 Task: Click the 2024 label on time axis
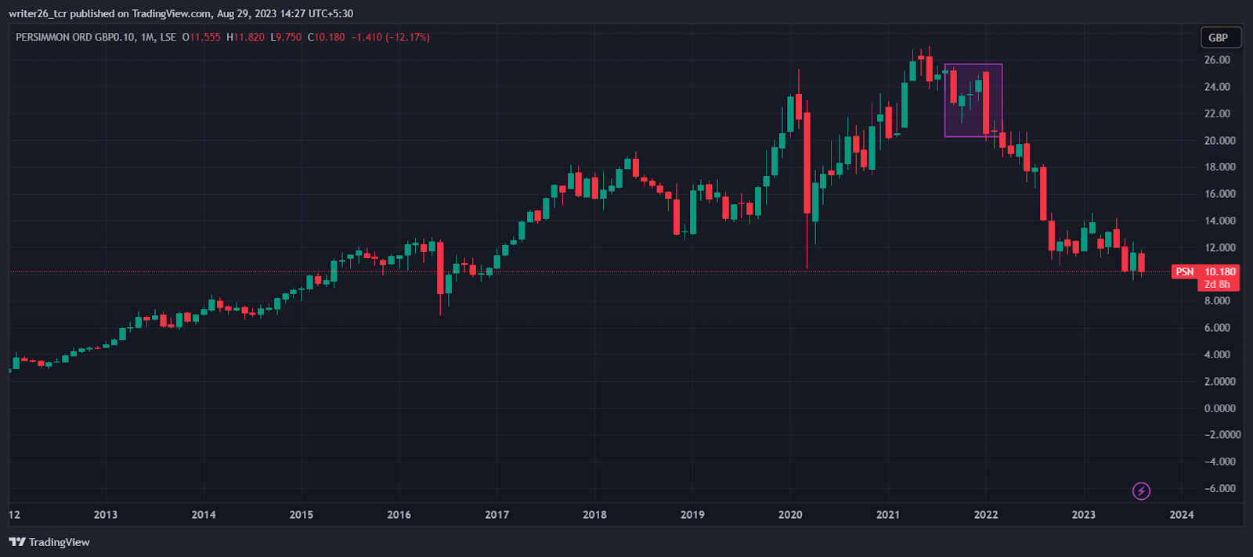1182,515
